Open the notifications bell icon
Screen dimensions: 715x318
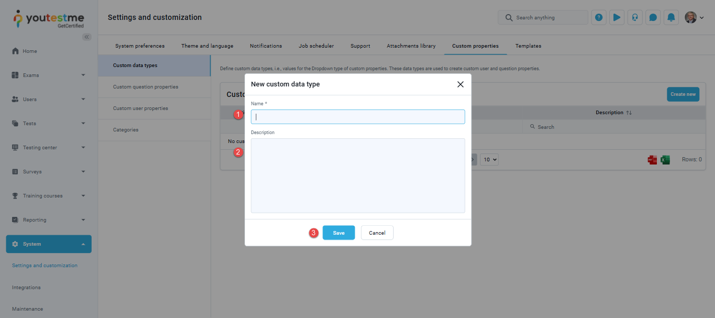point(671,17)
